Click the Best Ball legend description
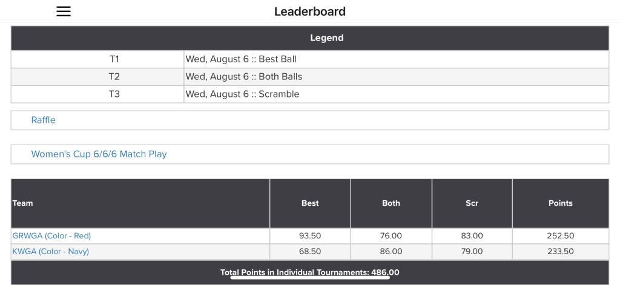 coord(241,59)
